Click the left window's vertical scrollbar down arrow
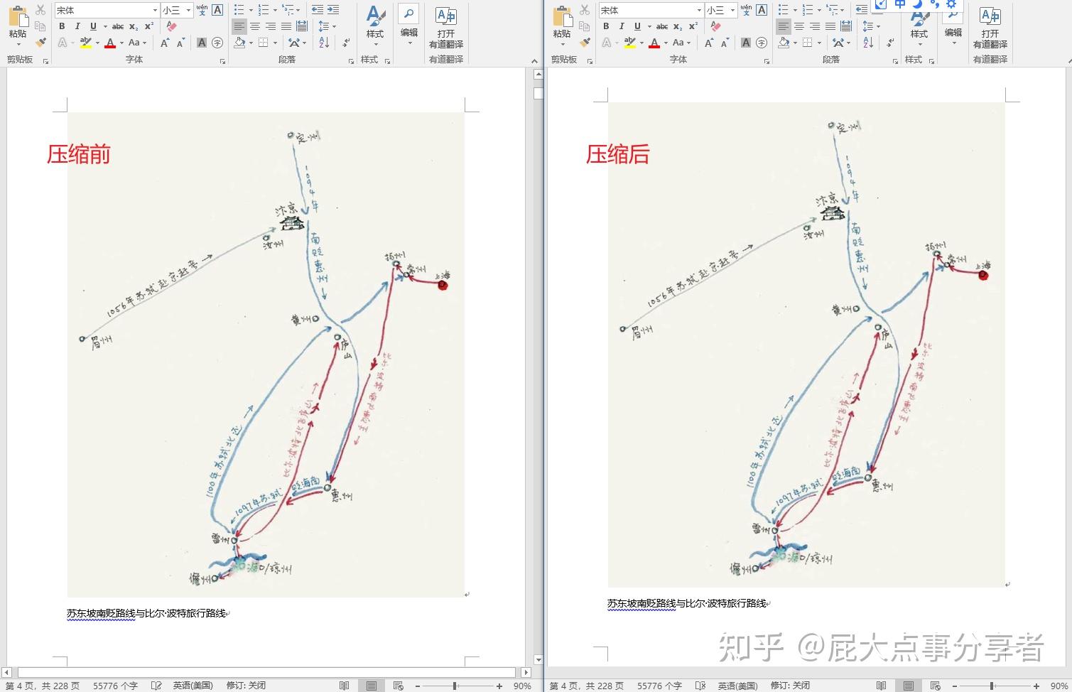The width and height of the screenshot is (1072, 692). (538, 660)
